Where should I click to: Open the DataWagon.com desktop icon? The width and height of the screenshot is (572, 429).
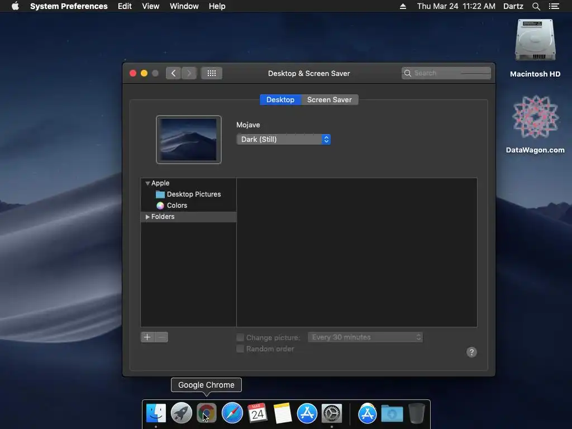click(x=535, y=117)
